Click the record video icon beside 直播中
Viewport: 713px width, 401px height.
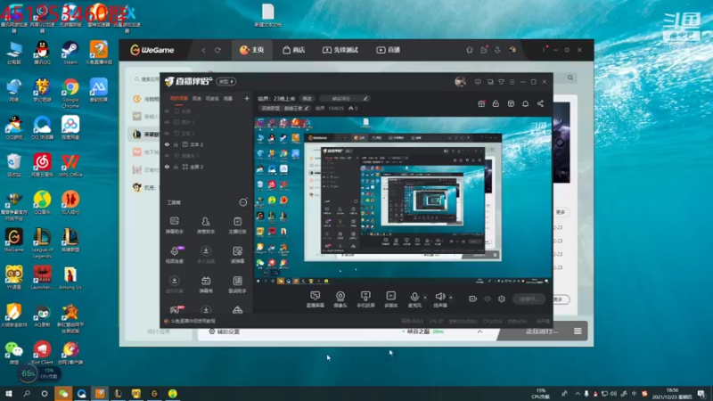click(473, 299)
